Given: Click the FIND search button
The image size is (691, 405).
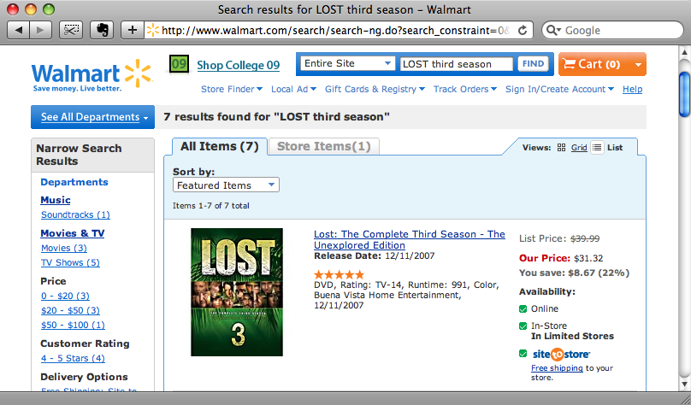Looking at the screenshot, I should (x=534, y=64).
